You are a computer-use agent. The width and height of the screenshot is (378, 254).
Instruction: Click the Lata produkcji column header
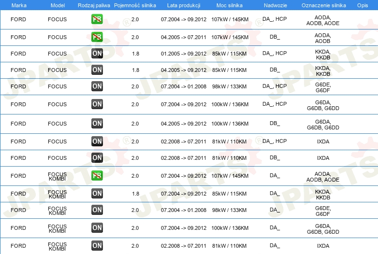[x=184, y=5]
